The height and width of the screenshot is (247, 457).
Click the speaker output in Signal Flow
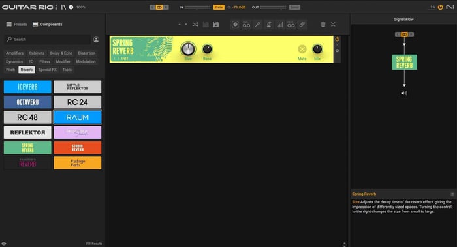(404, 93)
